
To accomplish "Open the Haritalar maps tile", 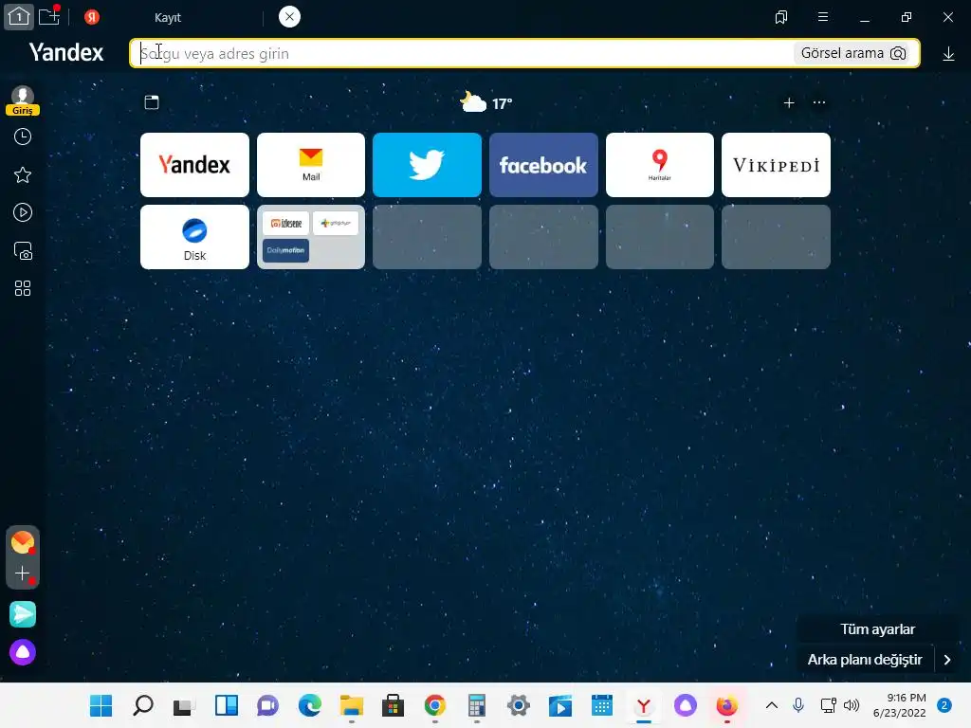I will coord(660,165).
